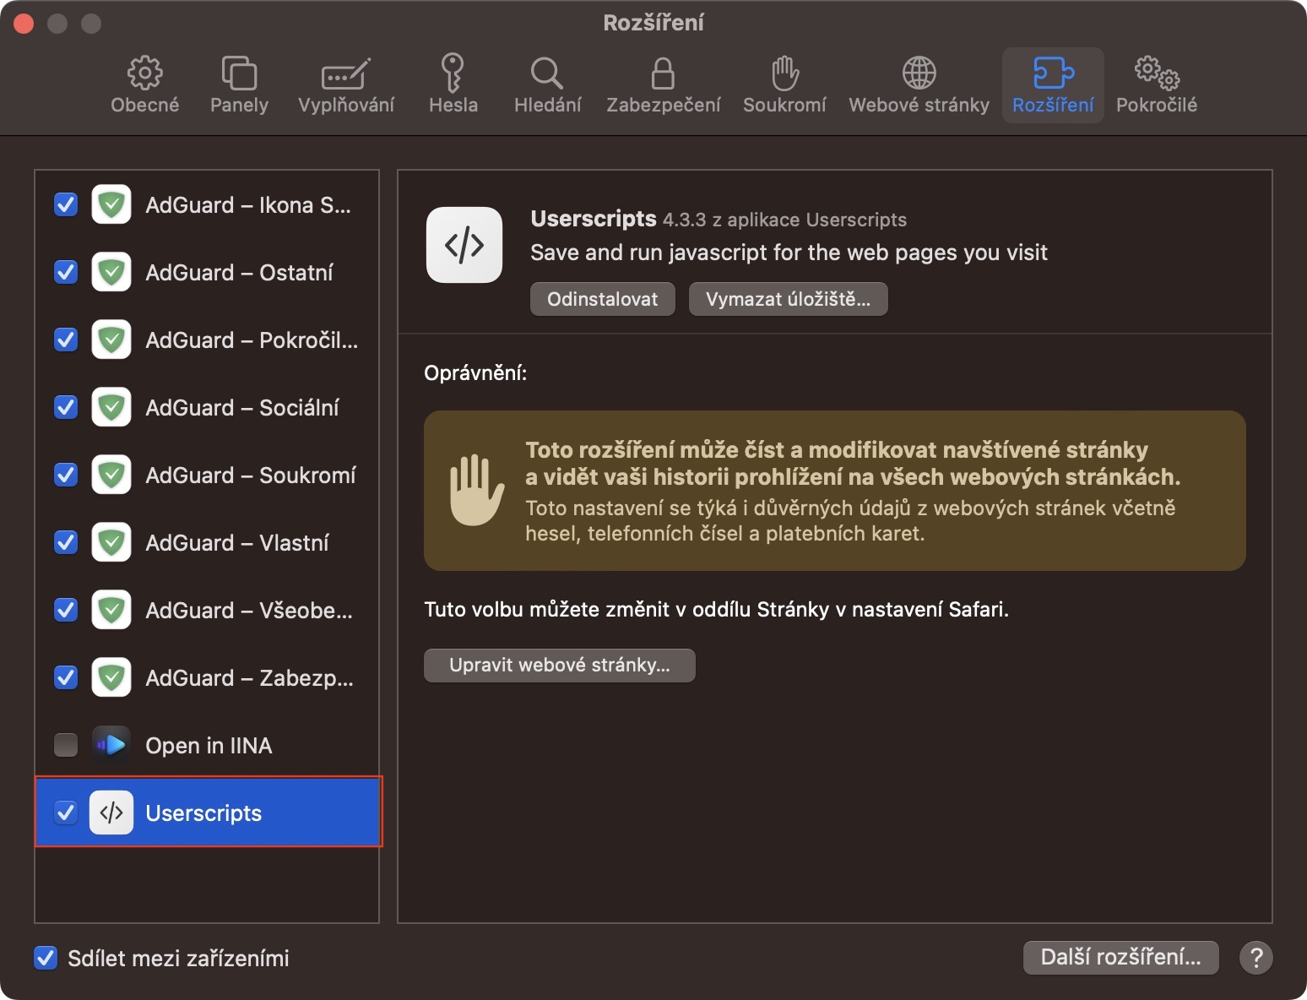
Task: Click the Vymazat úložiště... button
Action: [x=789, y=299]
